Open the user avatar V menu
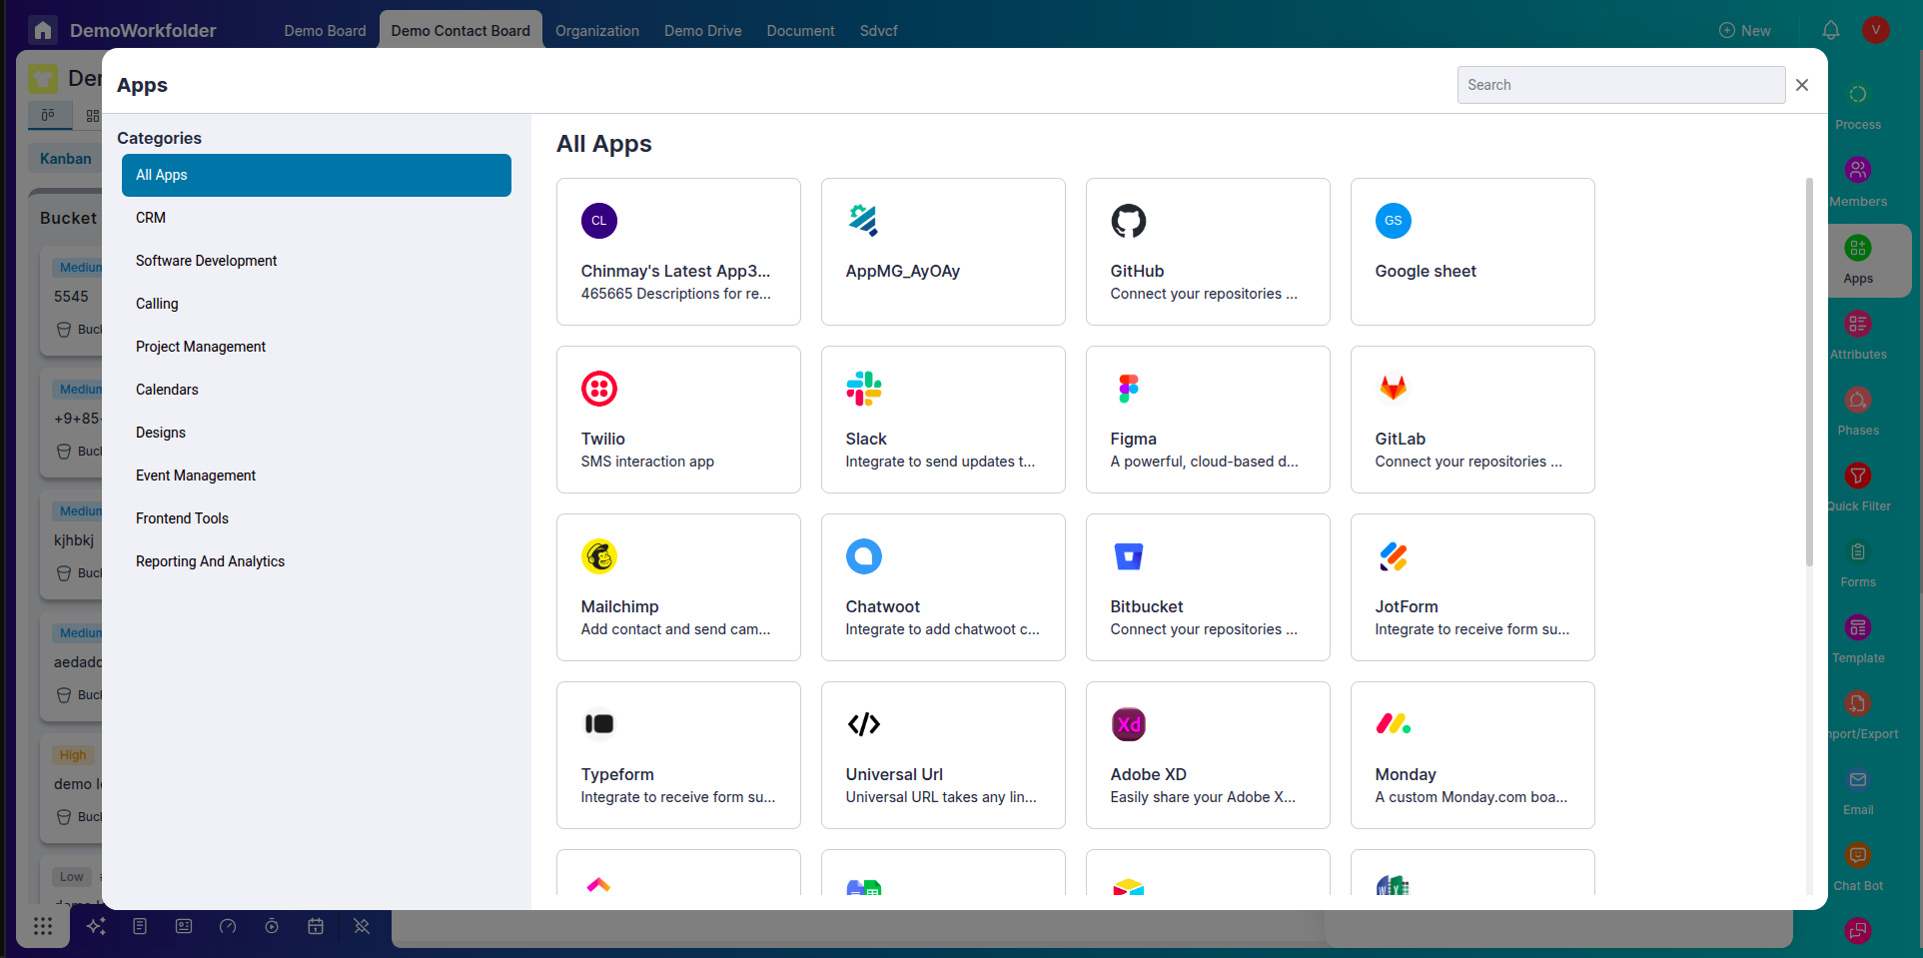Viewport: 1923px width, 958px height. click(1875, 30)
